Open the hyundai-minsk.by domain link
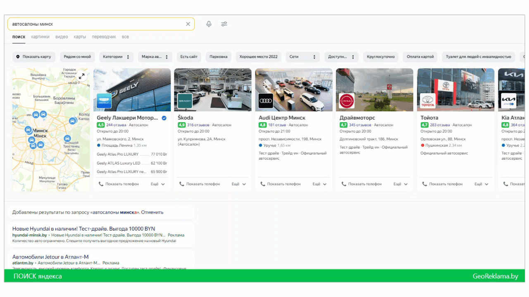Image resolution: width=529 pixels, height=297 pixels. 30,235
